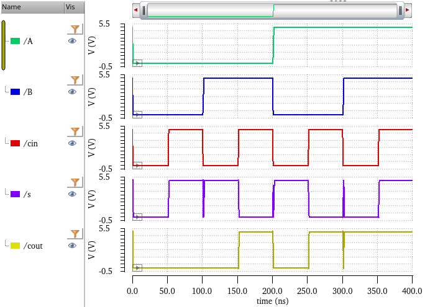This screenshot has width=425, height=307.
Task: Click the left zoom handle of the overview bar
Action: (144, 11)
